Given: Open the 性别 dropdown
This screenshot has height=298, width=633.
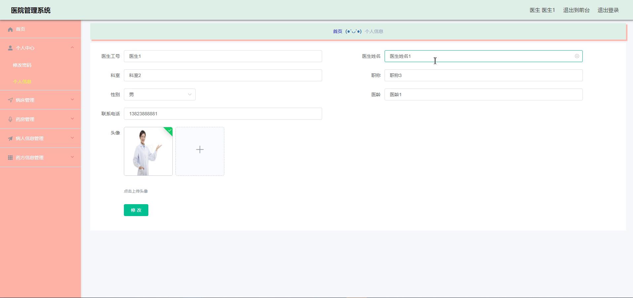Looking at the screenshot, I should coord(160,94).
